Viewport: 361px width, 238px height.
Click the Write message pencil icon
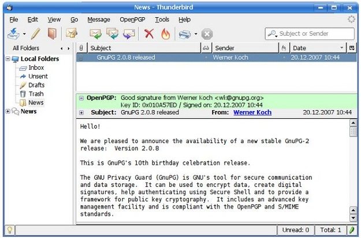(x=36, y=34)
